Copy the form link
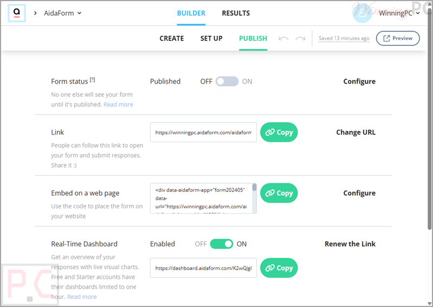 tap(279, 132)
